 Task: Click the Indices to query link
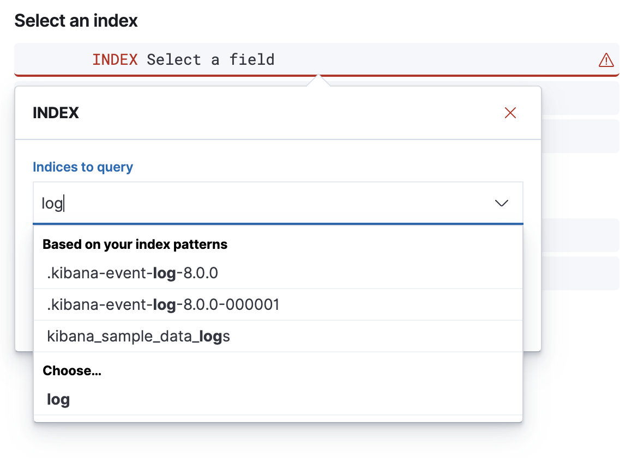pyautogui.click(x=83, y=167)
